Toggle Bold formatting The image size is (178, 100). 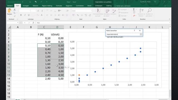pos(21,15)
